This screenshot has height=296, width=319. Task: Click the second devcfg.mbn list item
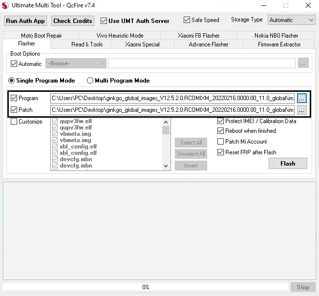point(76,166)
